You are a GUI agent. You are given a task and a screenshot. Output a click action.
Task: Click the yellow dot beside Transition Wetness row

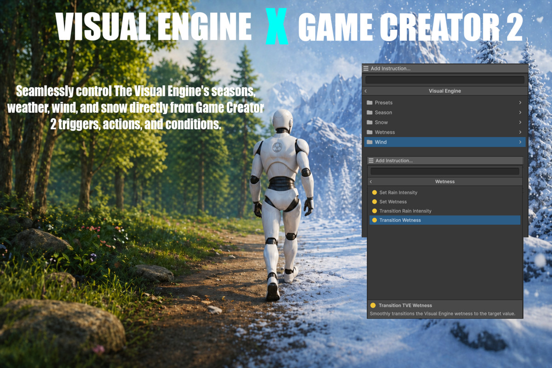(374, 220)
